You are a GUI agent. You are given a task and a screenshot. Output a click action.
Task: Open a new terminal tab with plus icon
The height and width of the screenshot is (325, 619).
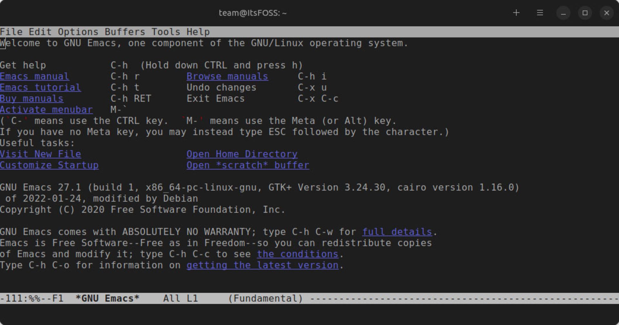click(x=516, y=13)
